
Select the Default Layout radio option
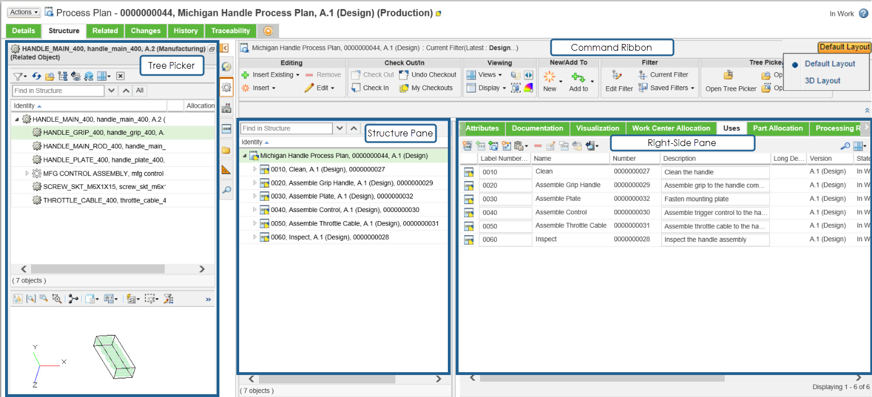pos(795,64)
